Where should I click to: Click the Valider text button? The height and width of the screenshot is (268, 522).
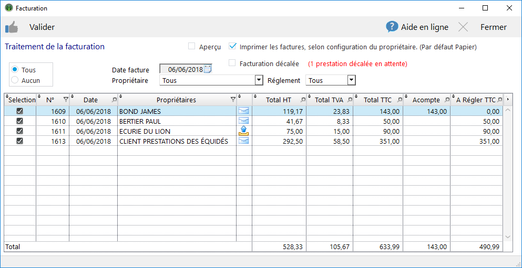tap(42, 27)
